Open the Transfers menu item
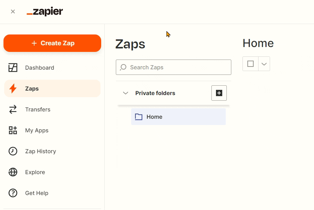Image resolution: width=314 pixels, height=210 pixels. (38, 109)
